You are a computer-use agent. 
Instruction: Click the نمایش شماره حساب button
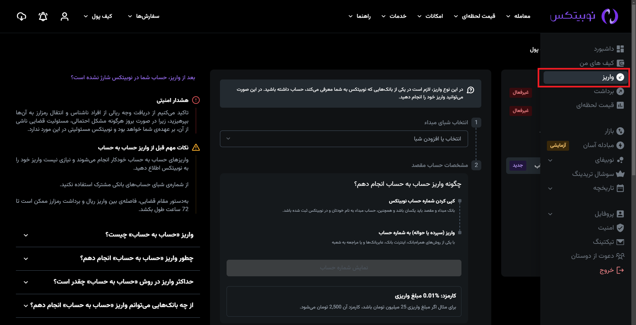[x=344, y=268]
